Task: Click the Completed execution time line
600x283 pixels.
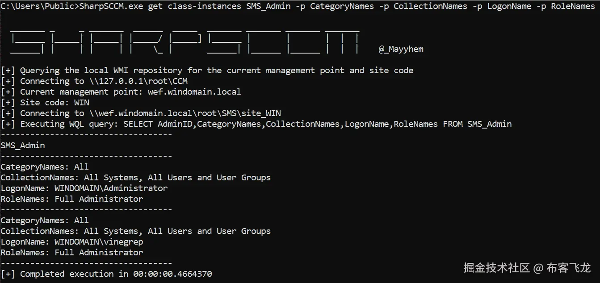Action: 106,274
